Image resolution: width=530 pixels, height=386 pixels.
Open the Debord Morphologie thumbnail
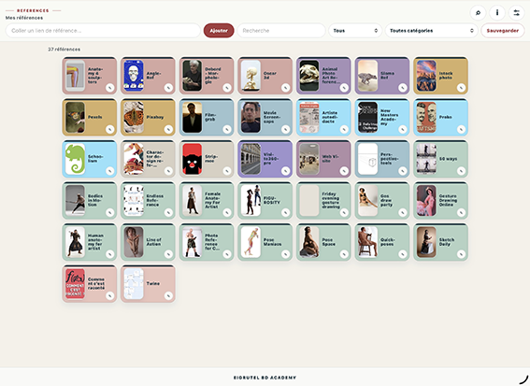click(x=192, y=76)
